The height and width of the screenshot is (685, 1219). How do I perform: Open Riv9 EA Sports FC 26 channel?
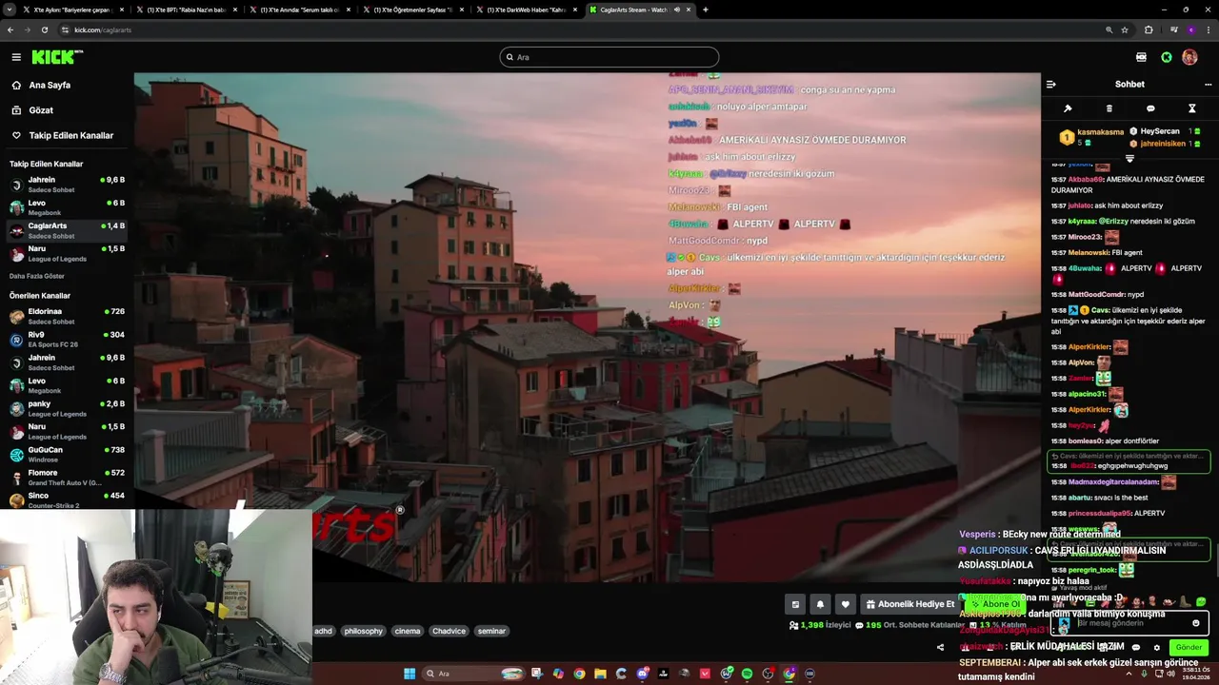pyautogui.click(x=67, y=339)
